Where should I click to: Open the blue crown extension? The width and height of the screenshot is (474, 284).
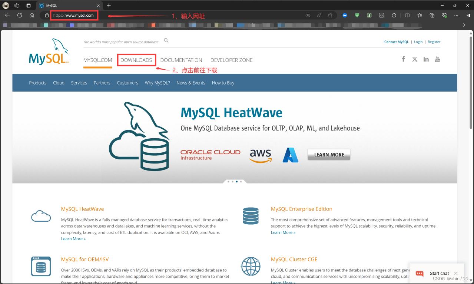point(345,15)
